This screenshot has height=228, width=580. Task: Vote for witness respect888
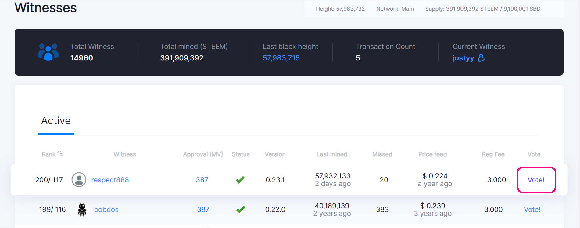click(x=536, y=180)
